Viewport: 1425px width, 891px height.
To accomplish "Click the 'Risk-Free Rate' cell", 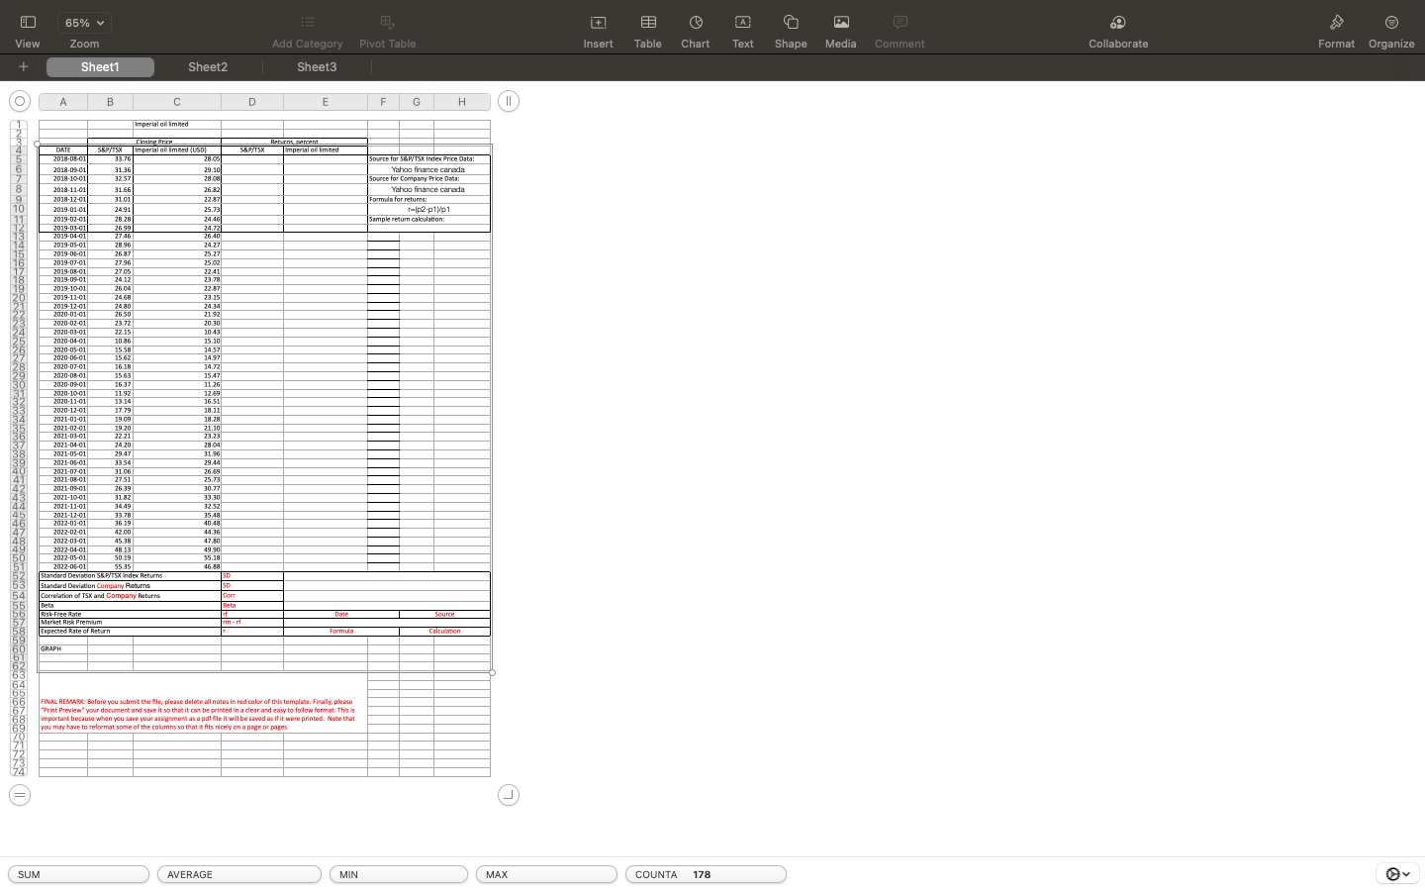I will [130, 615].
